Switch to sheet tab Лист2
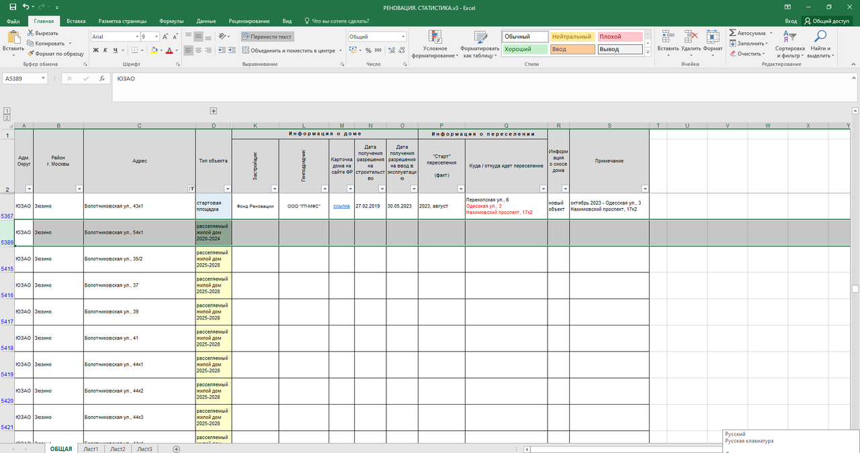 click(x=118, y=449)
